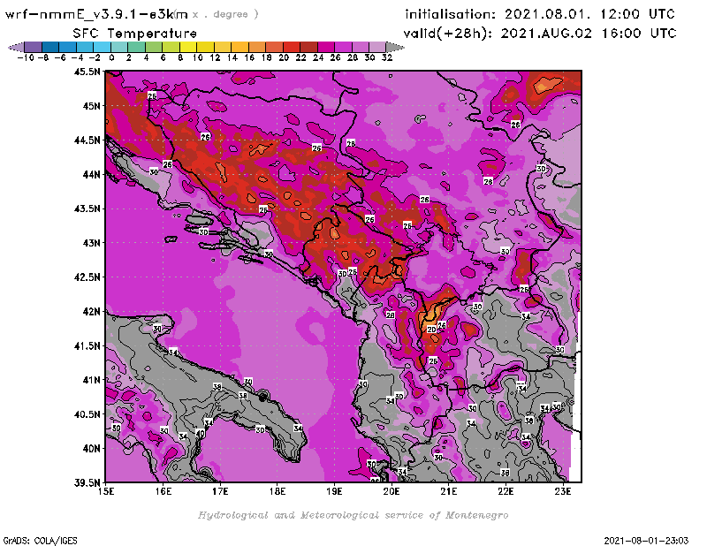The image size is (707, 546).
Task: Click the 12 to 14 light orange swatch
Action: [x=223, y=47]
